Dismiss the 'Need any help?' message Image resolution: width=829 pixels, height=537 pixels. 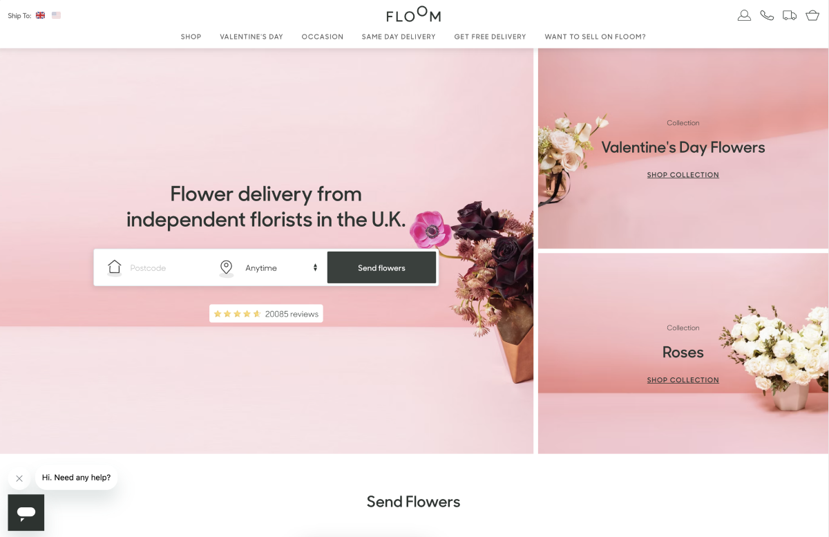click(19, 478)
